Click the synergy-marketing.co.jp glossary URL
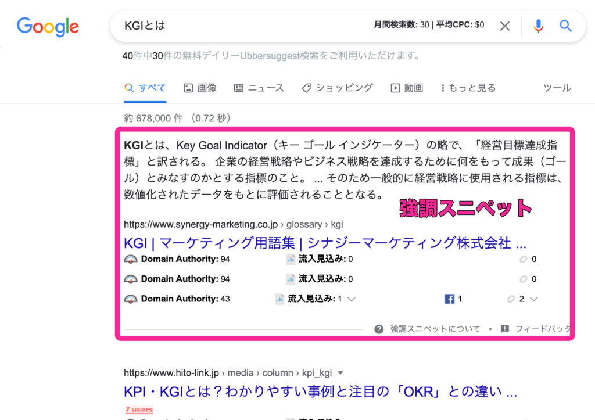The width and height of the screenshot is (595, 420). pyautogui.click(x=234, y=224)
